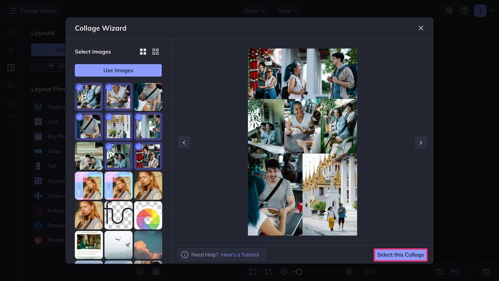This screenshot has width=499, height=281.
Task: Choose the Big Photo layout preset
Action: pyautogui.click(x=49, y=136)
